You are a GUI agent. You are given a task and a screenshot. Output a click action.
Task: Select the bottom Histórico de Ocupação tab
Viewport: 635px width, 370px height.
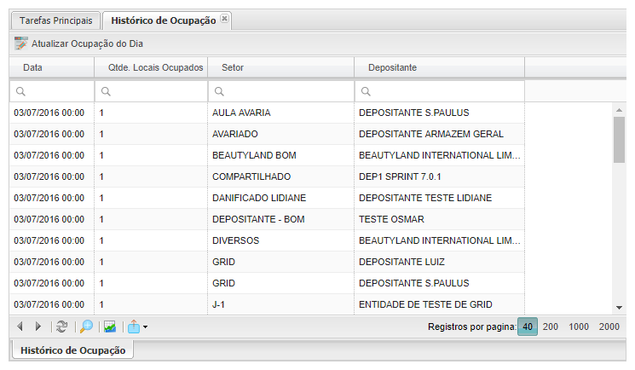(x=72, y=350)
